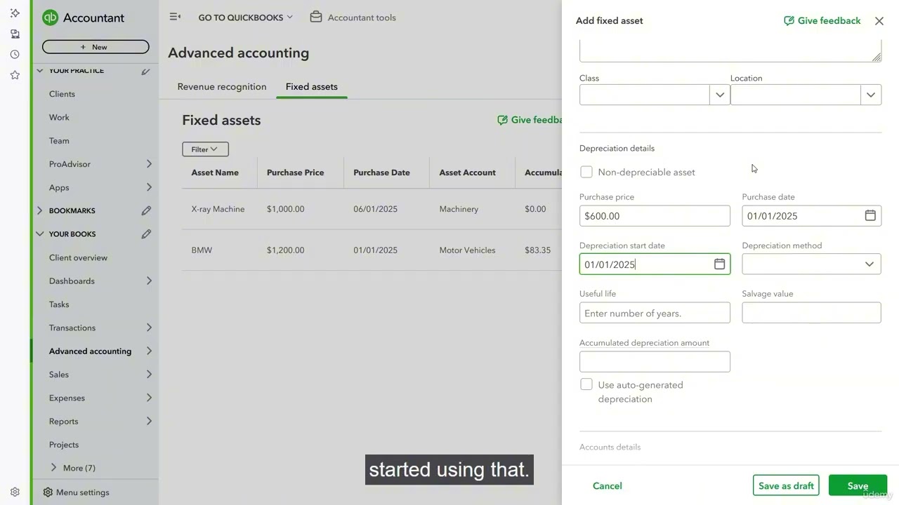Open the Location dropdown
The width and height of the screenshot is (899, 505).
point(871,95)
